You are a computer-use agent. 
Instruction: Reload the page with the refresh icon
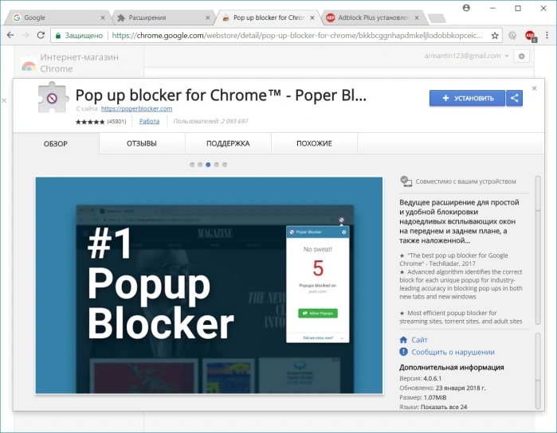coord(41,35)
